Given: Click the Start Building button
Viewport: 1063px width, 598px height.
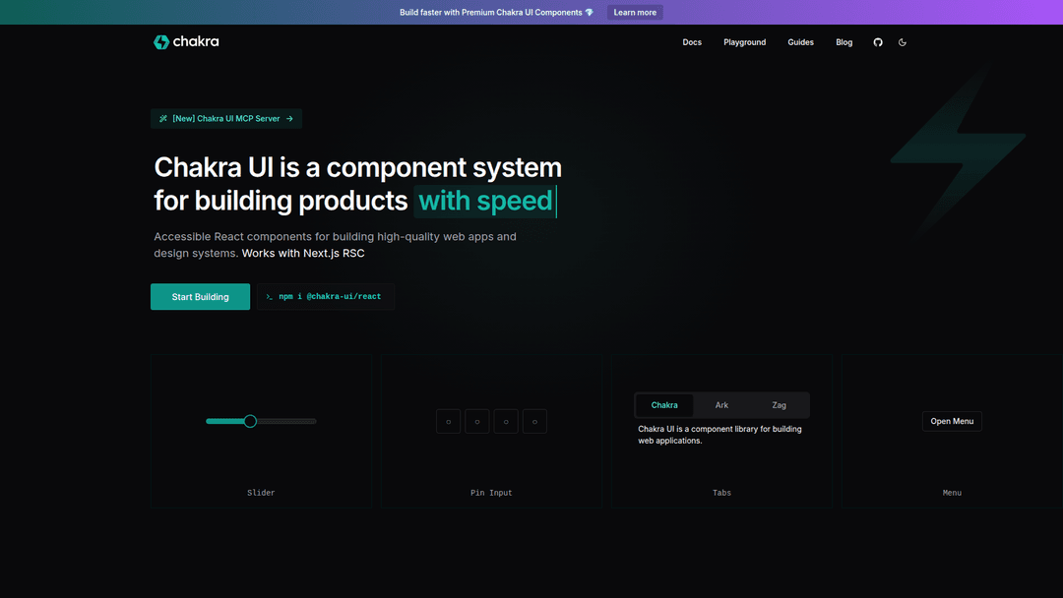Looking at the screenshot, I should [200, 297].
